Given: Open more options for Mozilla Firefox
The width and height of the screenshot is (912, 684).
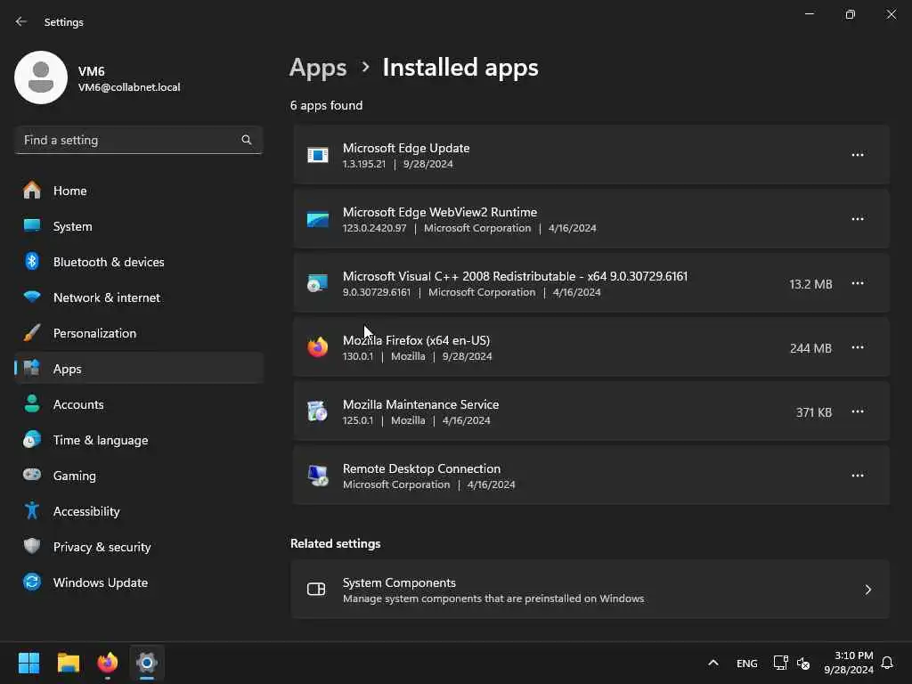Looking at the screenshot, I should click(857, 347).
